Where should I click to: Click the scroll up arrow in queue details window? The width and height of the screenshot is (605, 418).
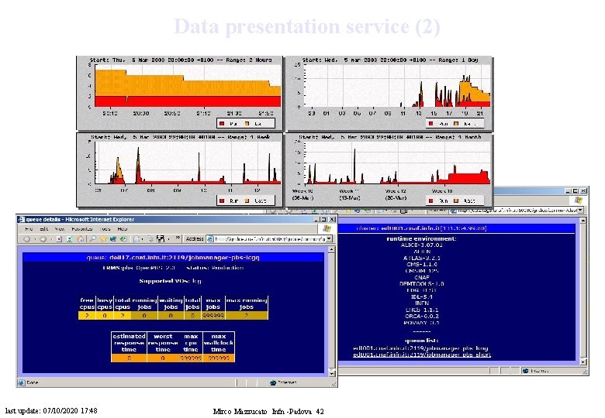click(331, 250)
